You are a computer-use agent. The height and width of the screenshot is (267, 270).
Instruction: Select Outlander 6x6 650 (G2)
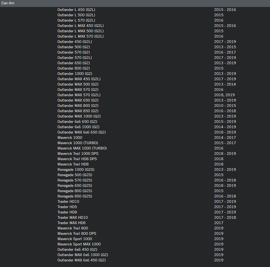click(77, 122)
